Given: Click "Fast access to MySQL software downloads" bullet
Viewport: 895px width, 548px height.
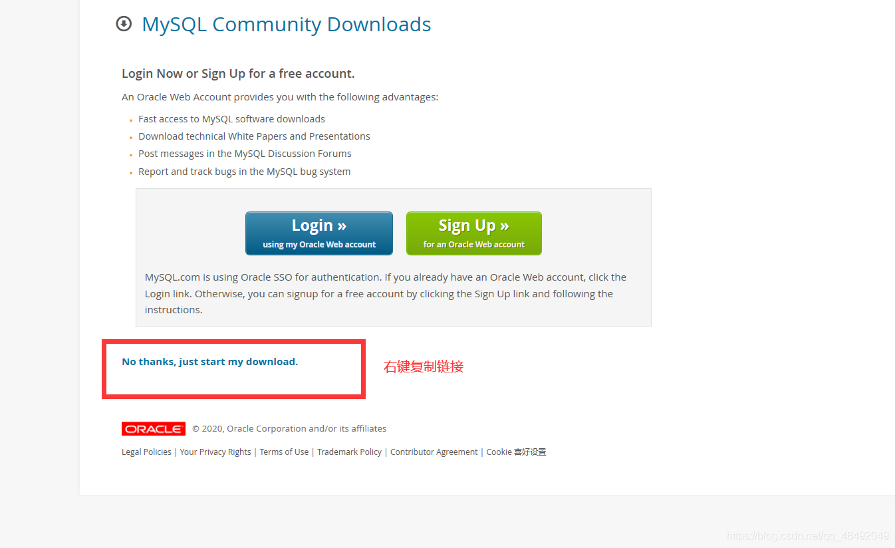Looking at the screenshot, I should click(231, 119).
